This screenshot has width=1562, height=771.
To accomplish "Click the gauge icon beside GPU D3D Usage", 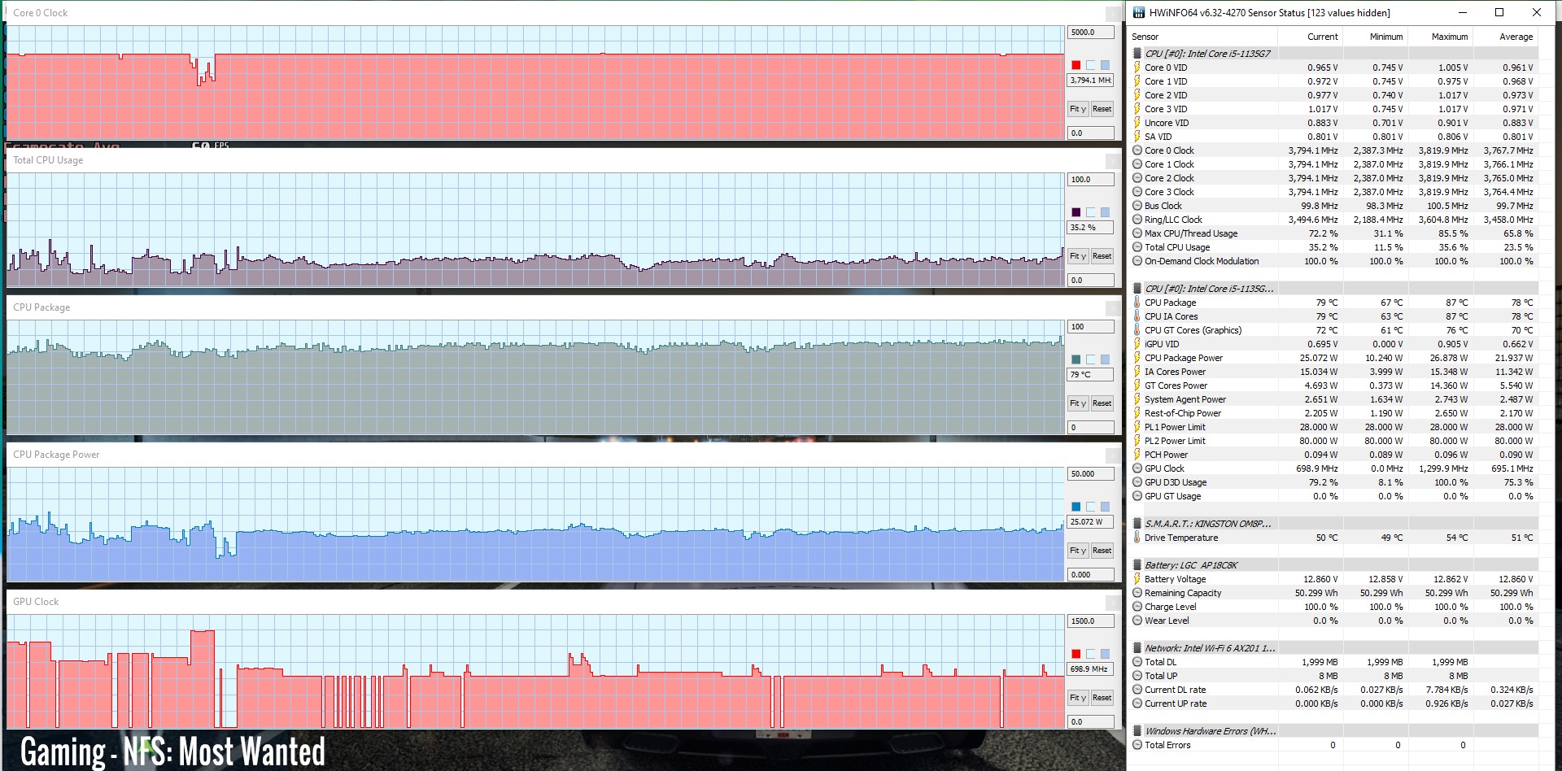I will tap(1137, 482).
